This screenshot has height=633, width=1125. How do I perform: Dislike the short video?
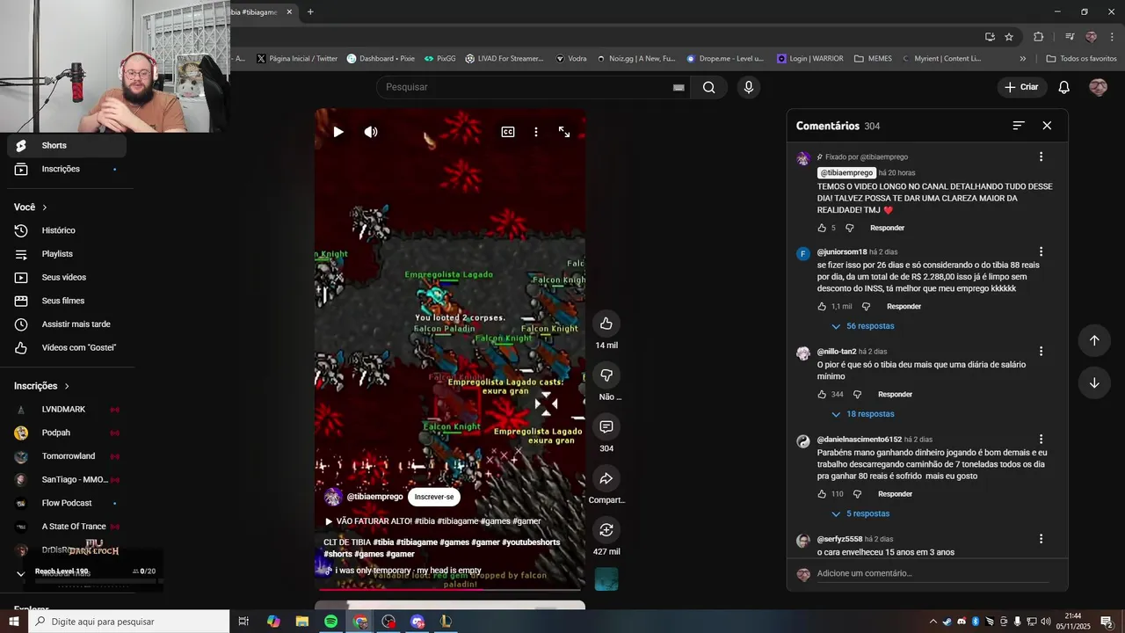[x=606, y=375]
